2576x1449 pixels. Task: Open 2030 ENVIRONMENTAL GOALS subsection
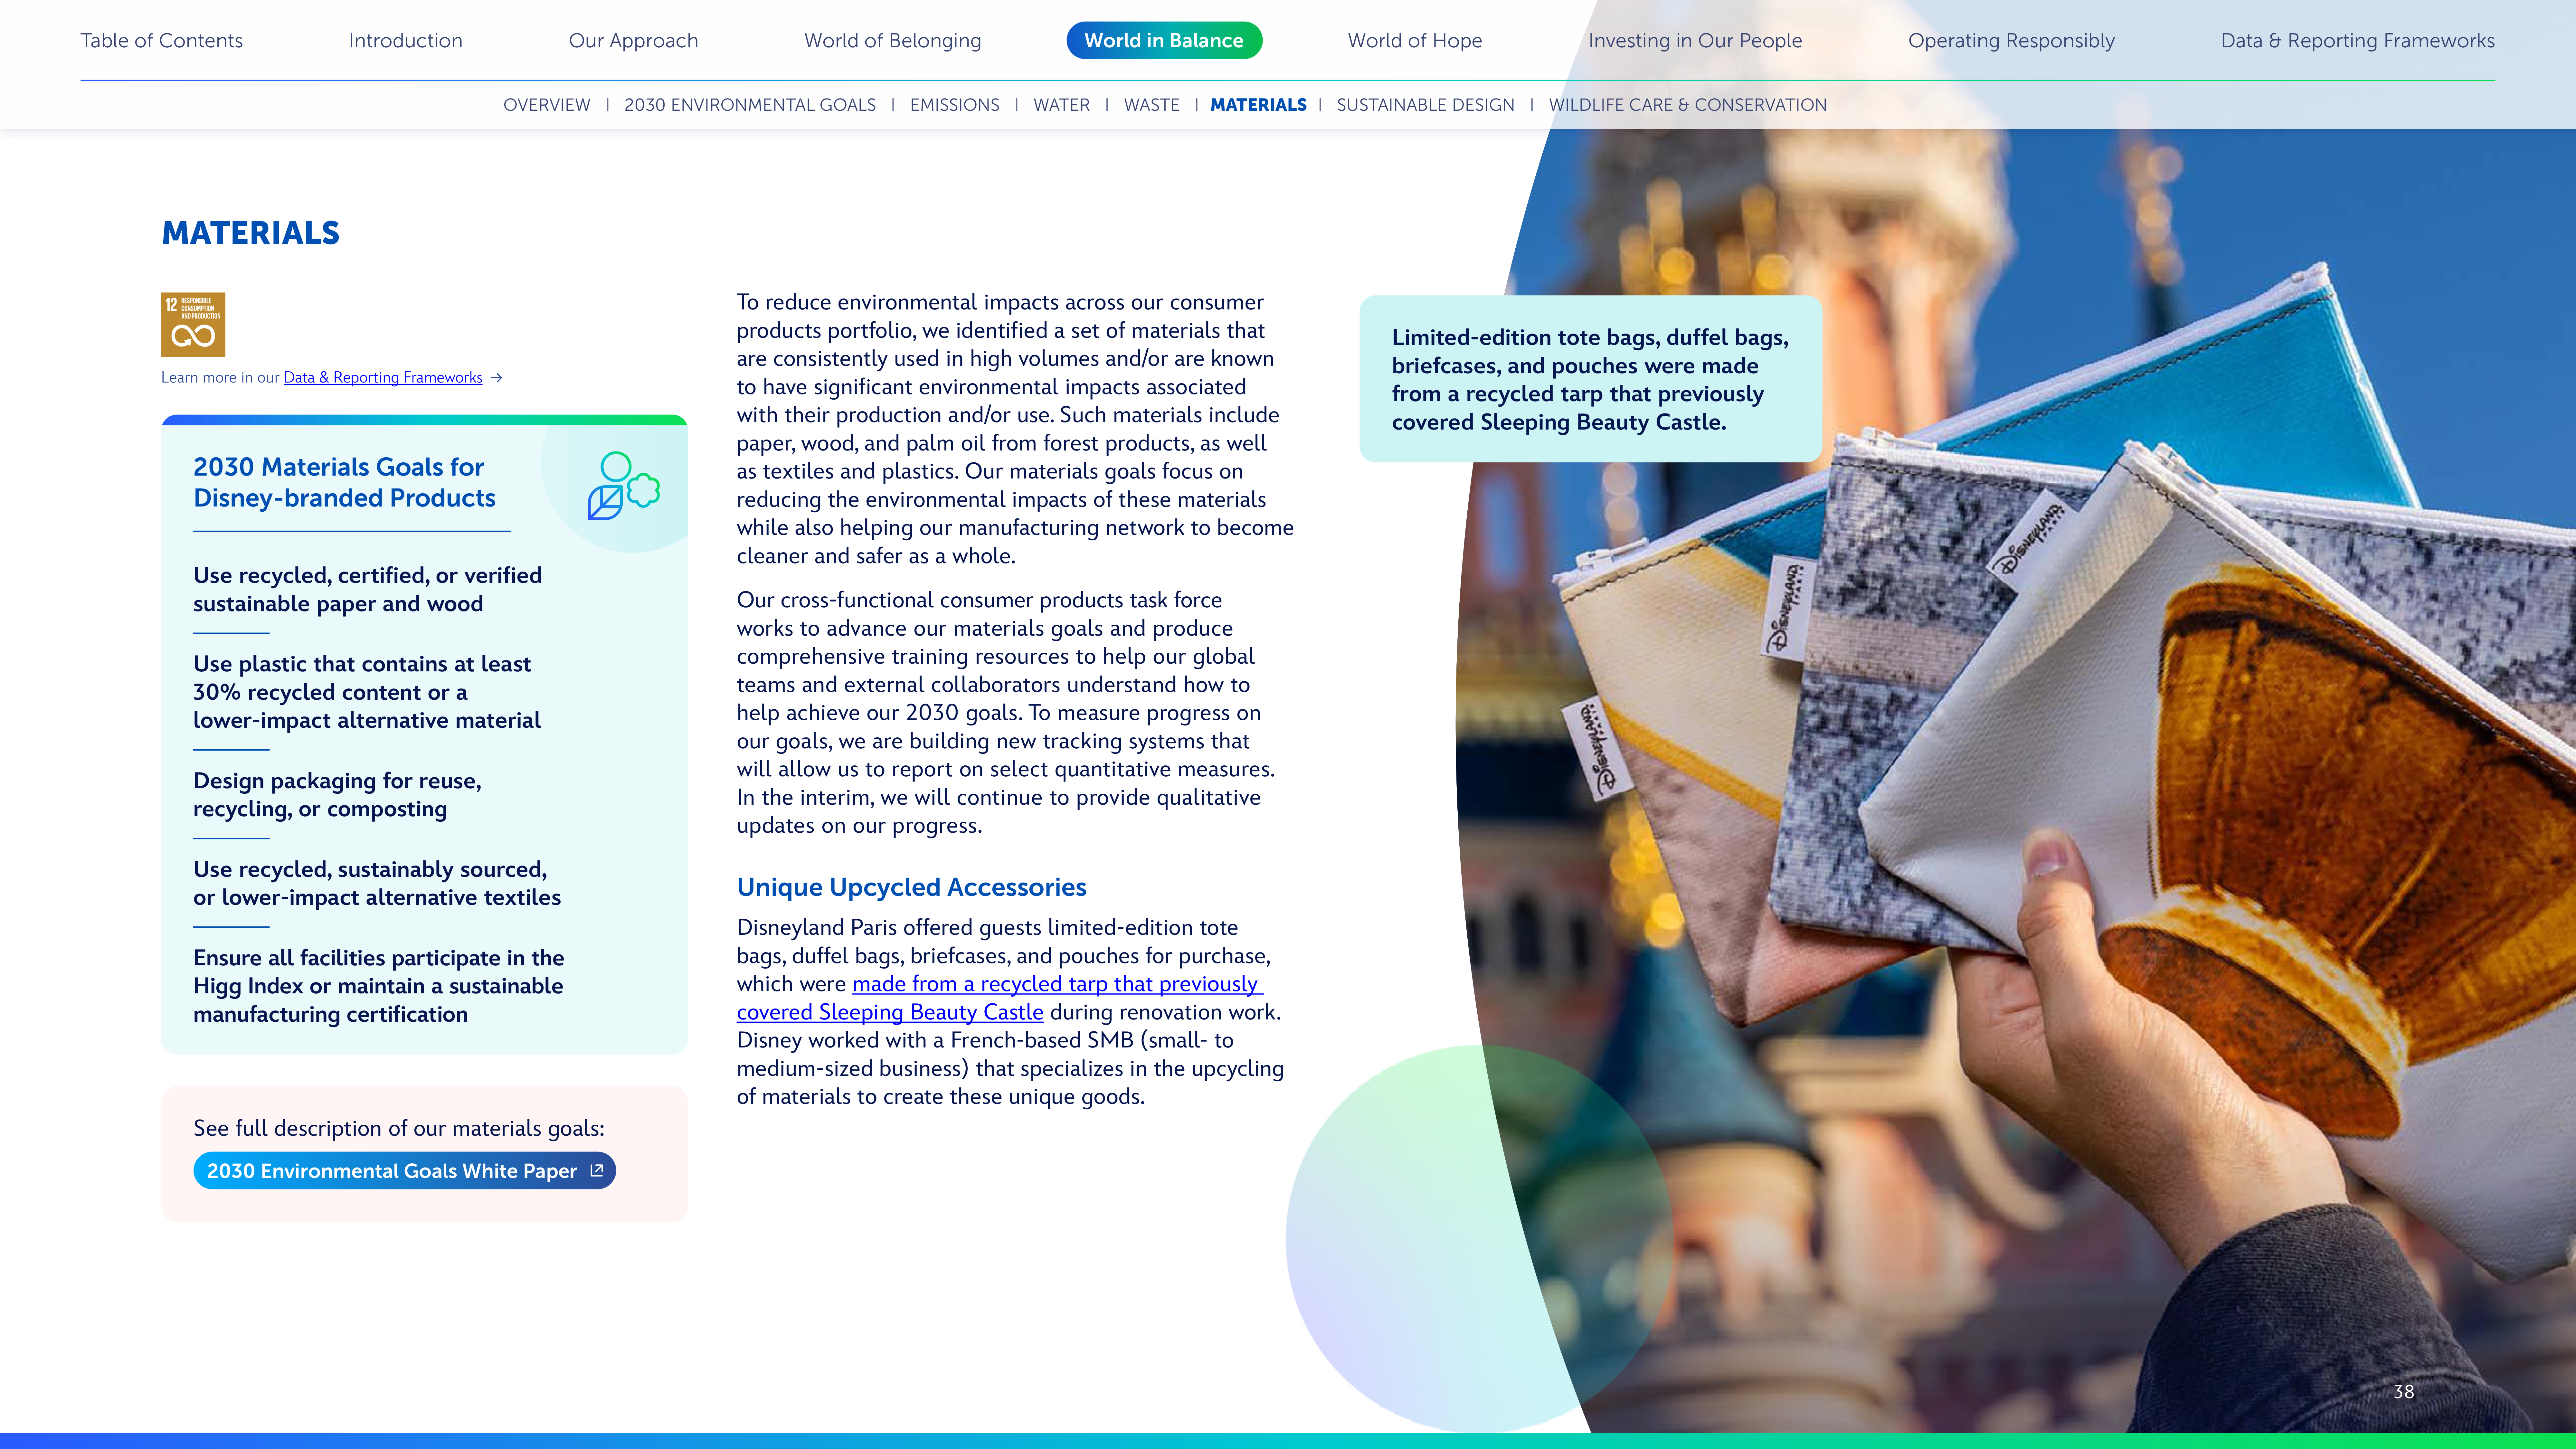(x=750, y=105)
